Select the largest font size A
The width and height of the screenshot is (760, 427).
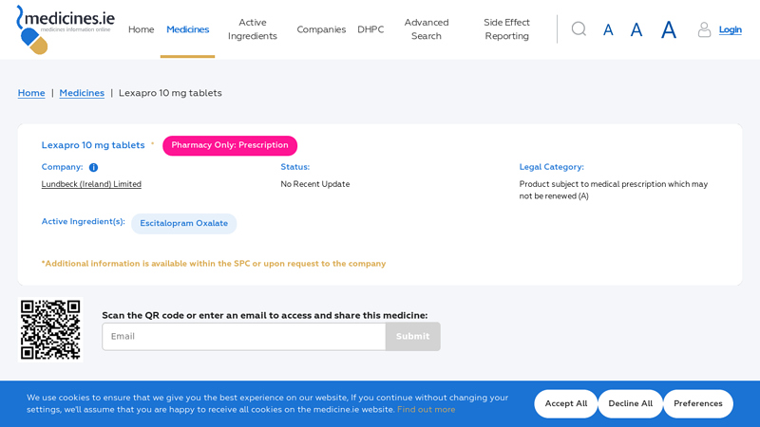pyautogui.click(x=669, y=29)
